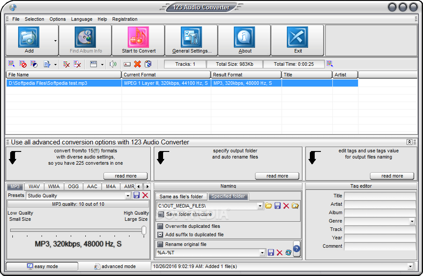The image size is (423, 276).
Task: Delete the naming pattern with the red X
Action: coord(279,253)
